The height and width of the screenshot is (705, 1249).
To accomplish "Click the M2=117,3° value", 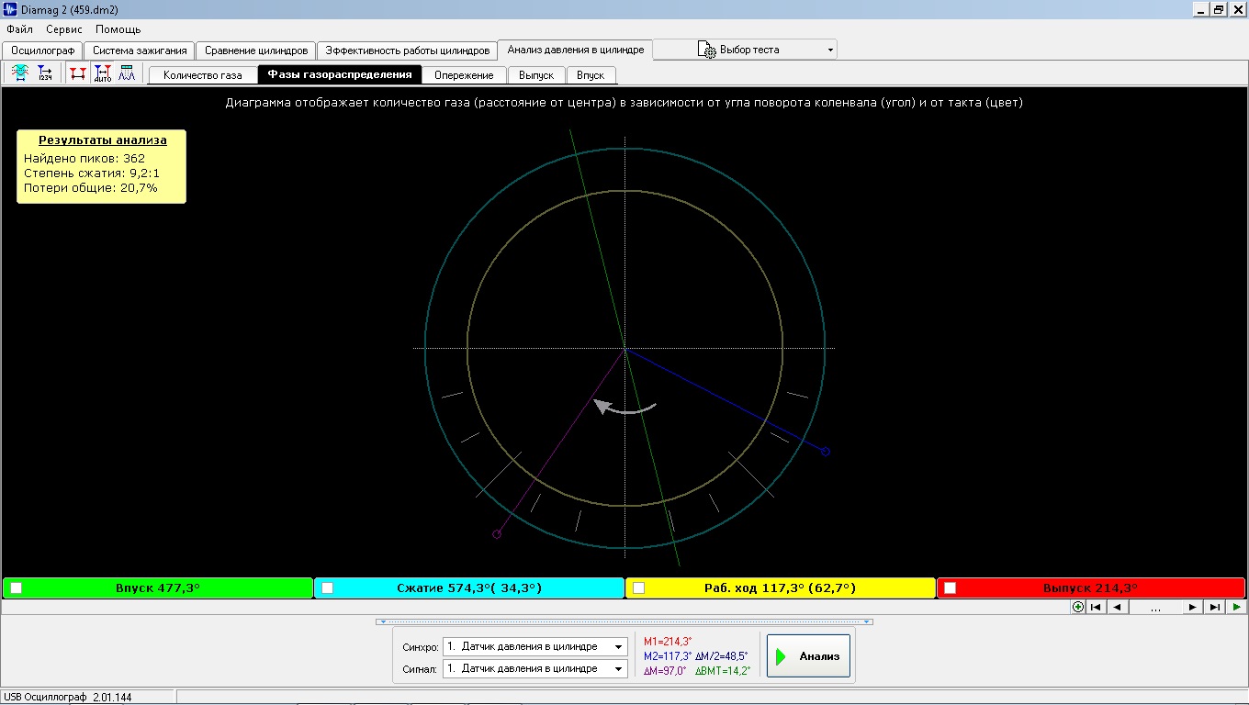I will coord(668,656).
